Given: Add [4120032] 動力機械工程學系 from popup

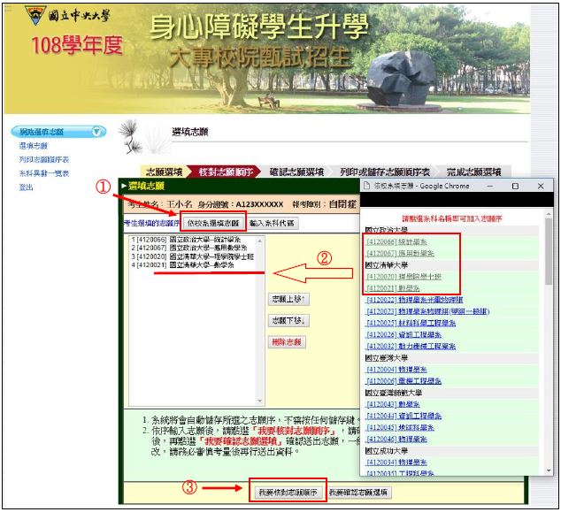Looking at the screenshot, I should 411,346.
